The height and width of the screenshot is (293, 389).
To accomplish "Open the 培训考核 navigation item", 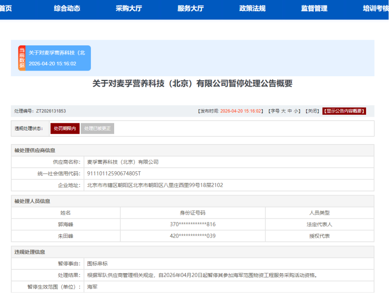I will point(375,8).
